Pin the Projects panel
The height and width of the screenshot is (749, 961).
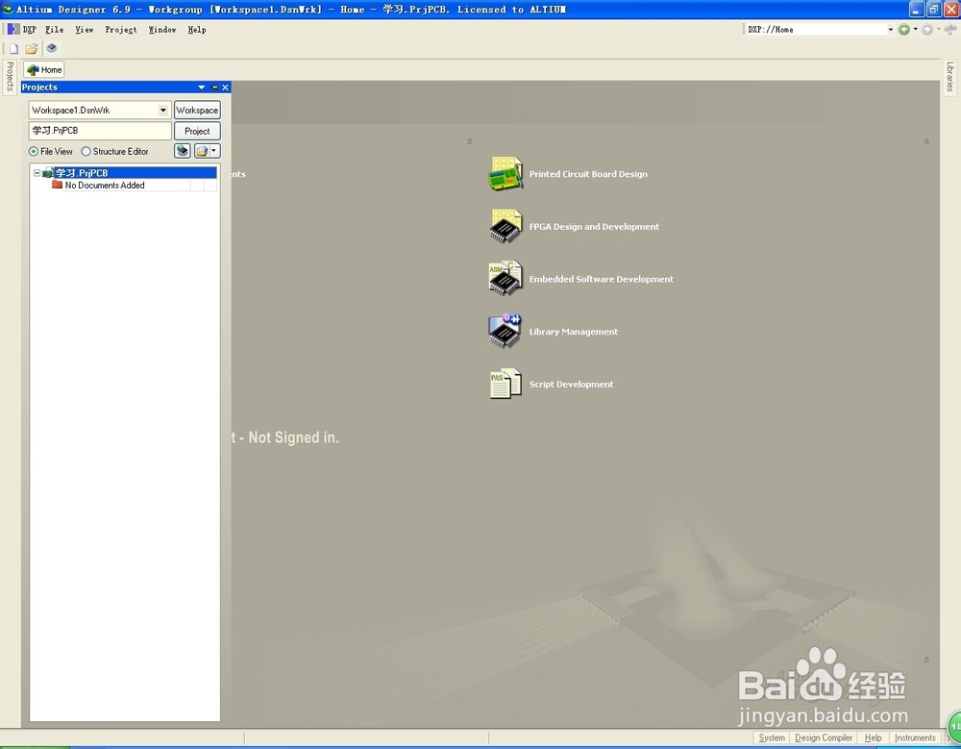click(x=214, y=87)
